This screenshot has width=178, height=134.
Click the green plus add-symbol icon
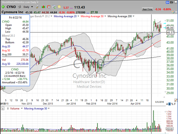(x=3, y=7)
